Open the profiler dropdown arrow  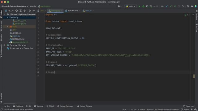154,6
